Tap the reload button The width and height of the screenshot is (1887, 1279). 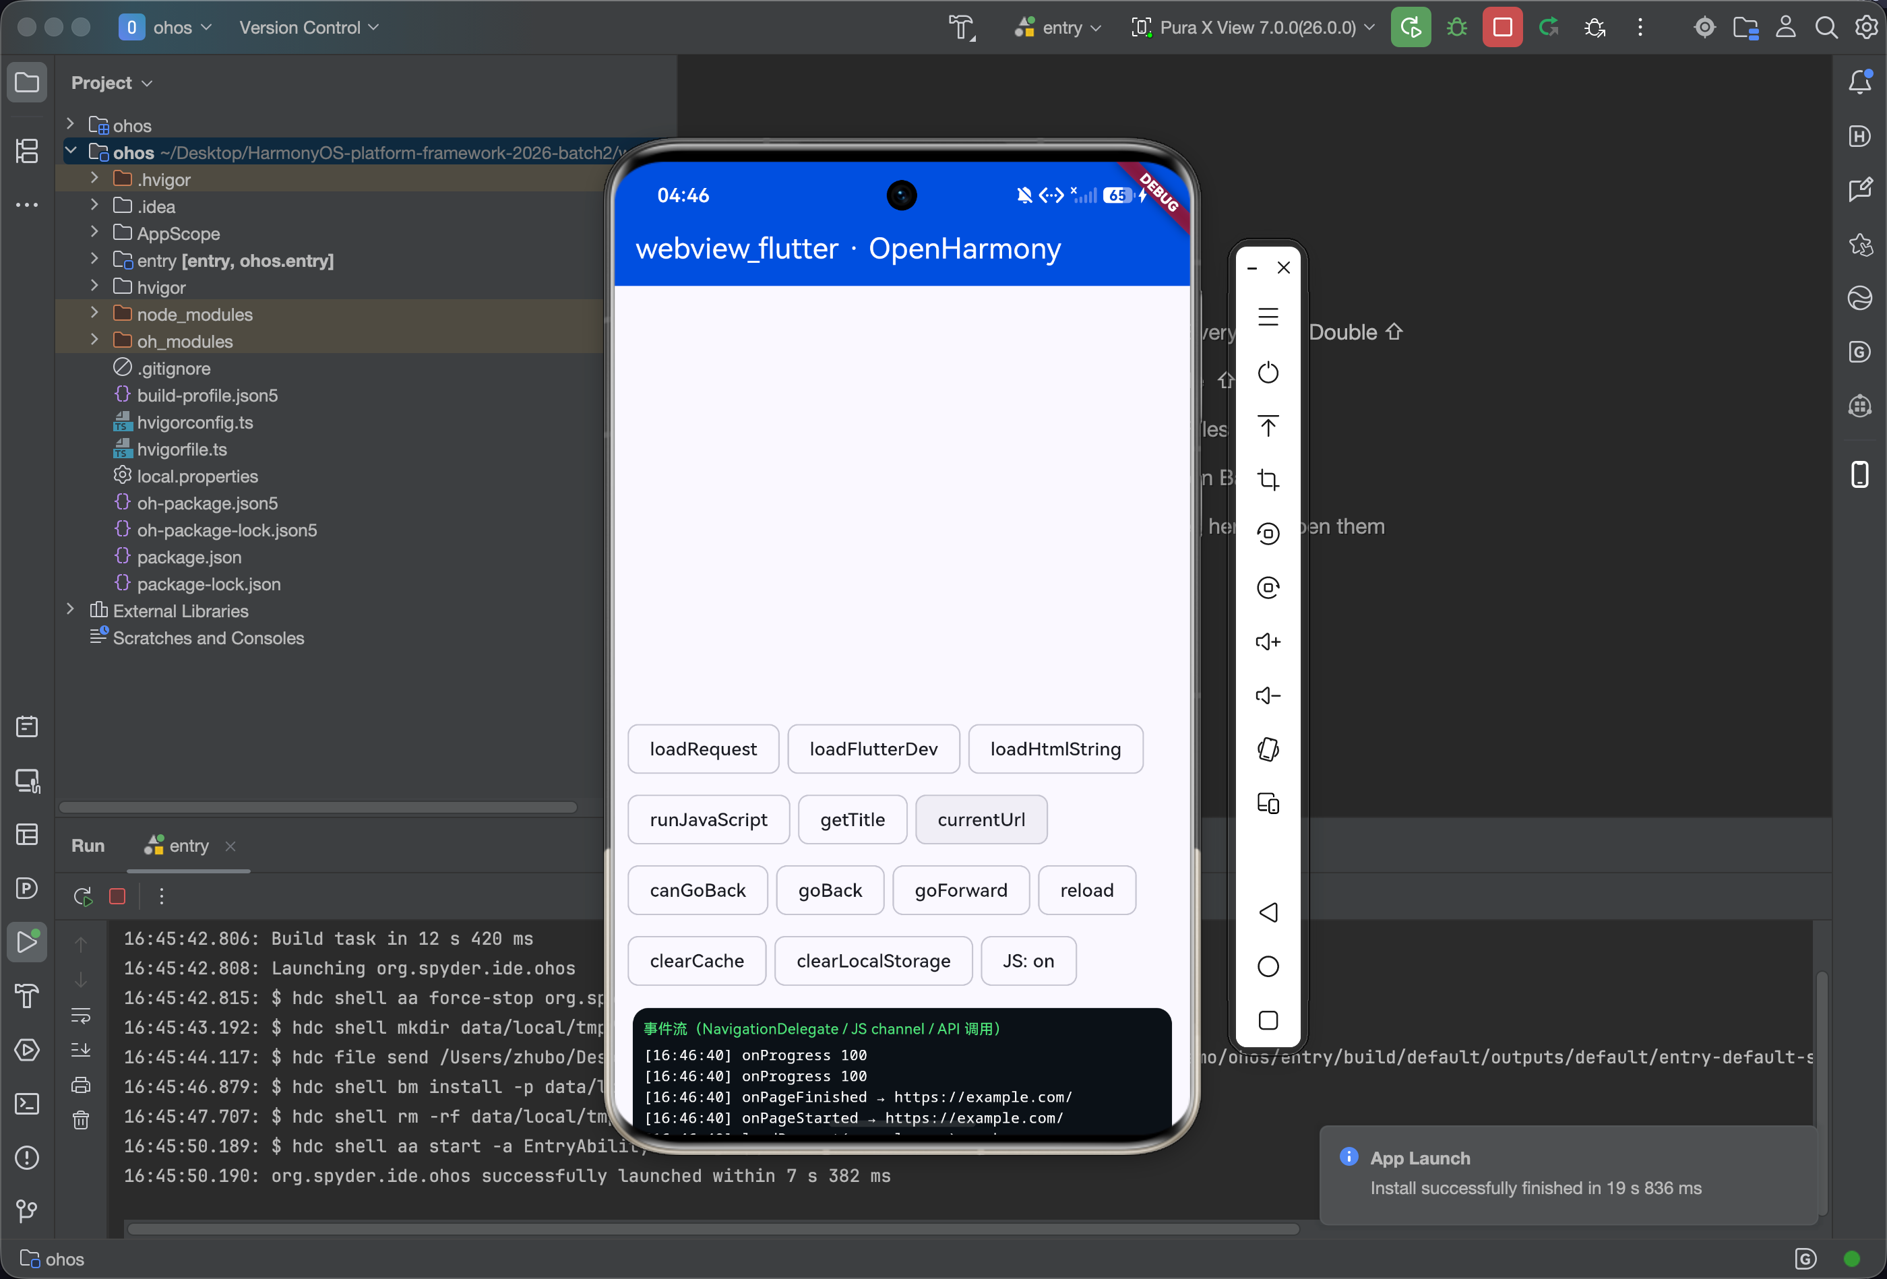click(1086, 891)
